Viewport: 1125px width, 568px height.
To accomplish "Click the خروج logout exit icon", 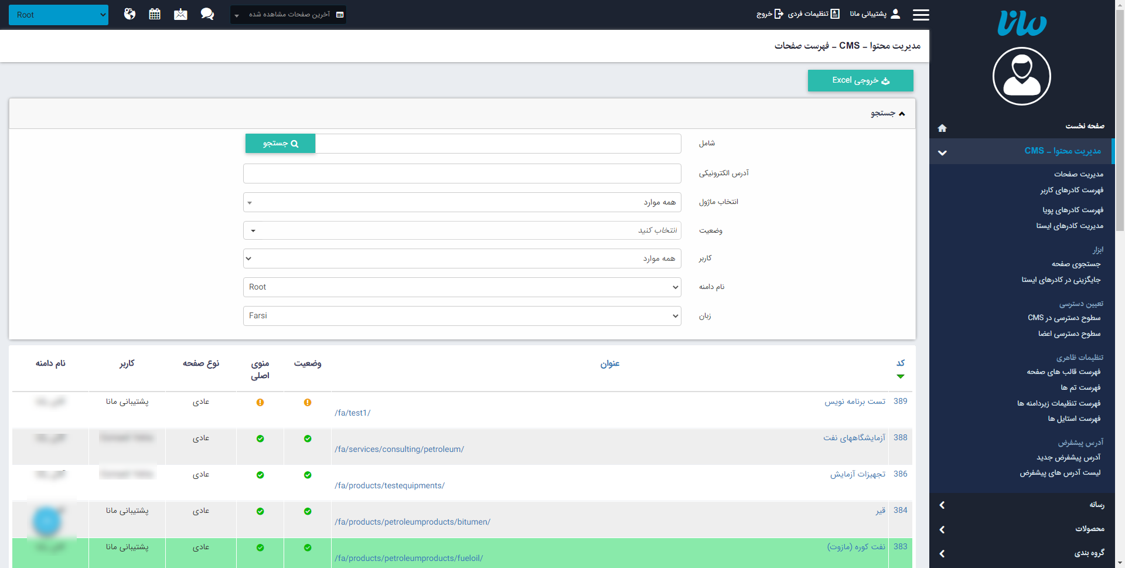I will tap(779, 13).
